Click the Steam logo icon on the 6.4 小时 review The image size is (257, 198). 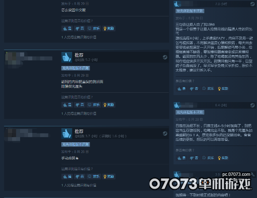coord(252,105)
